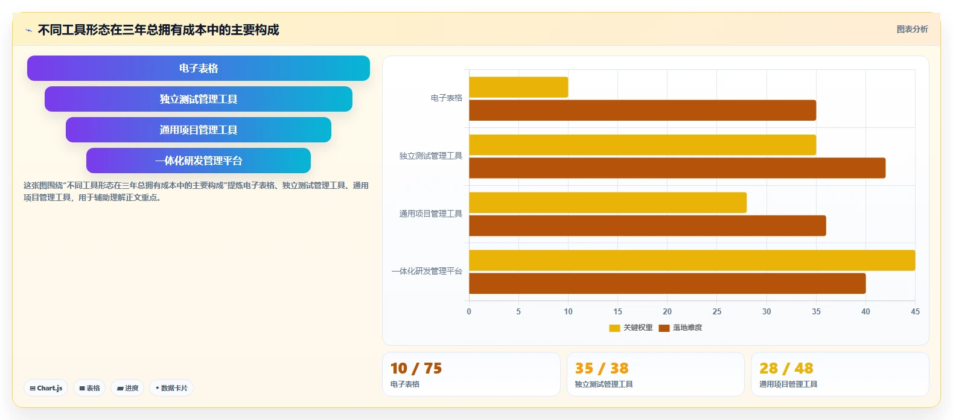Select the 电子表格 funnel bar

[199, 68]
